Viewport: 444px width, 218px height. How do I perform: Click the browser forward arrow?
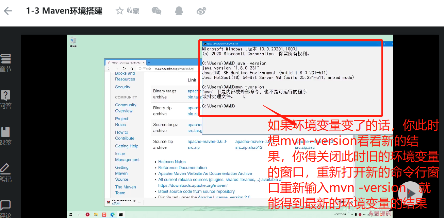coord(117,69)
